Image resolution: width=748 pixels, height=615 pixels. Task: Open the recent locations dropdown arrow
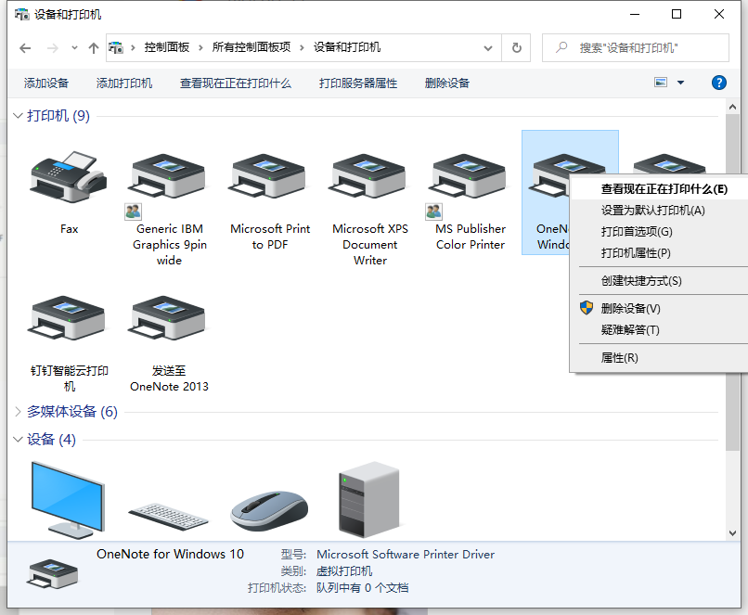click(x=74, y=47)
